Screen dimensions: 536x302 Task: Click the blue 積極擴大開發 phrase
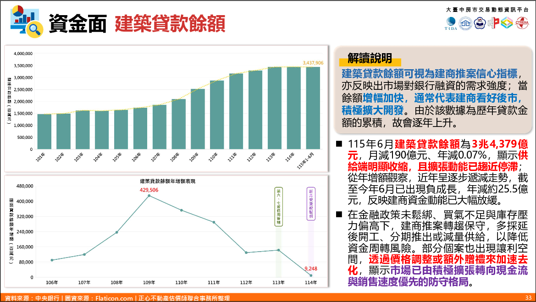pyautogui.click(x=373, y=110)
